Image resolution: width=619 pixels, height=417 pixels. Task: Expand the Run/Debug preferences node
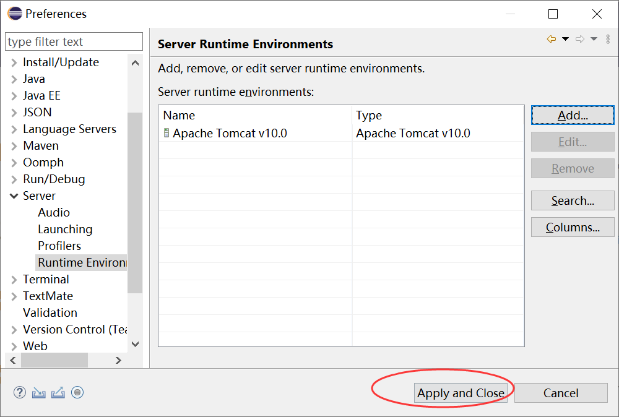pyautogui.click(x=14, y=179)
